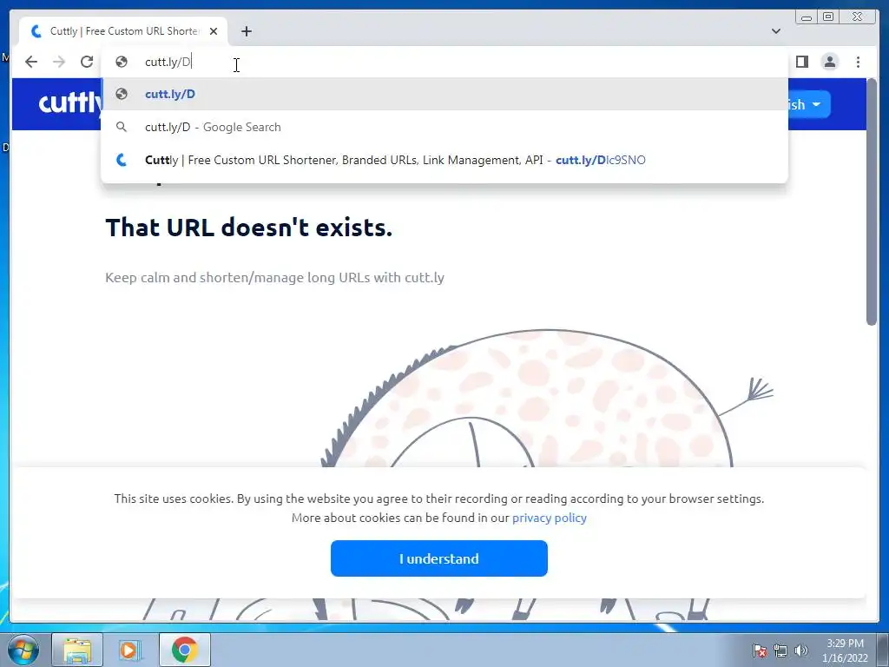The image size is (889, 667).
Task: Choose the cutt.ly/D URL suggestion
Action: point(444,94)
